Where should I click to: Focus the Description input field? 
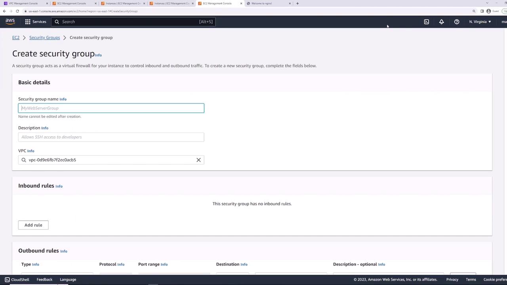111,137
